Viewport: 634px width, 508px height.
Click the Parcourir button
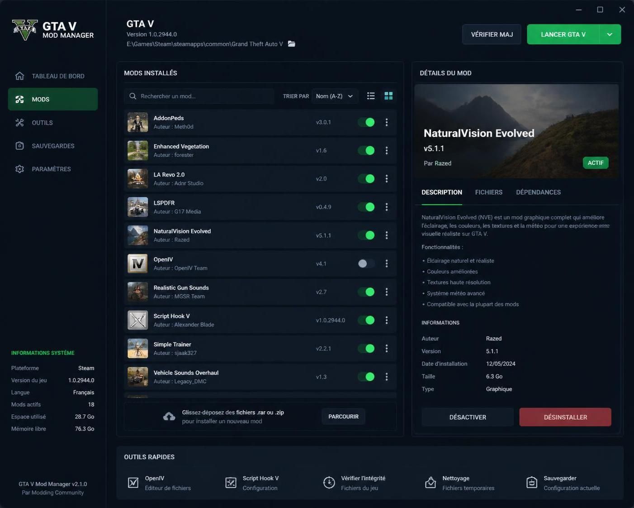pos(343,417)
